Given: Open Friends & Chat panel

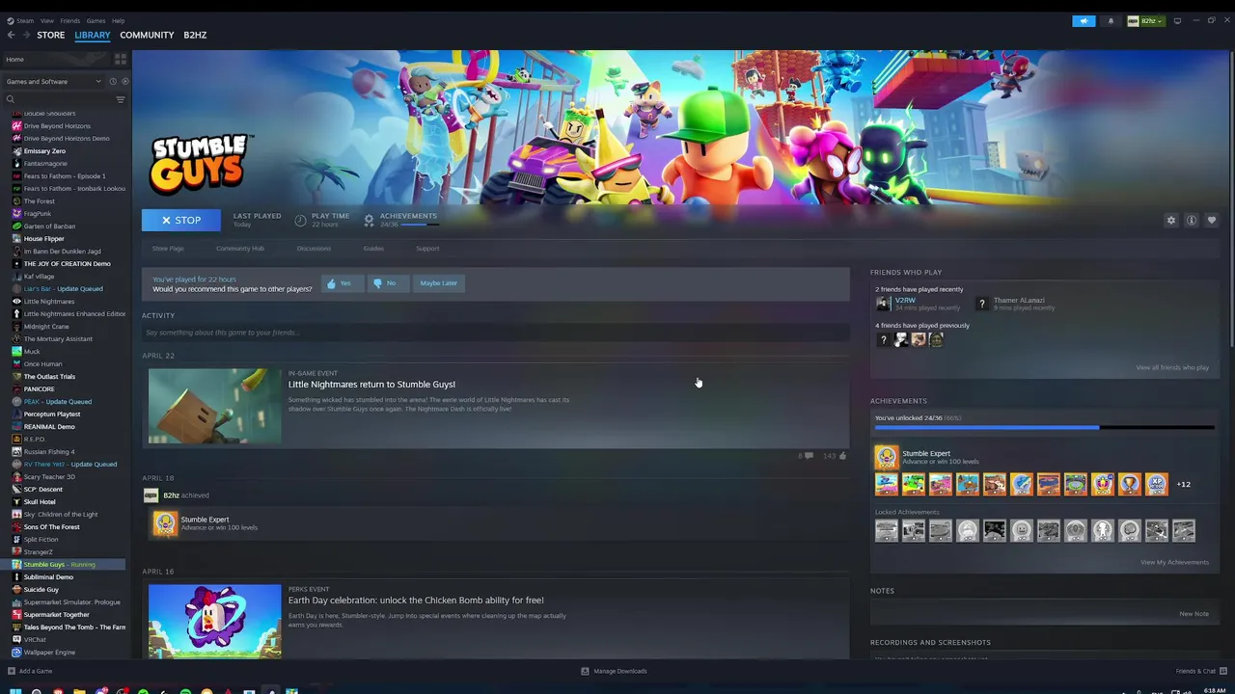Looking at the screenshot, I should [1200, 671].
